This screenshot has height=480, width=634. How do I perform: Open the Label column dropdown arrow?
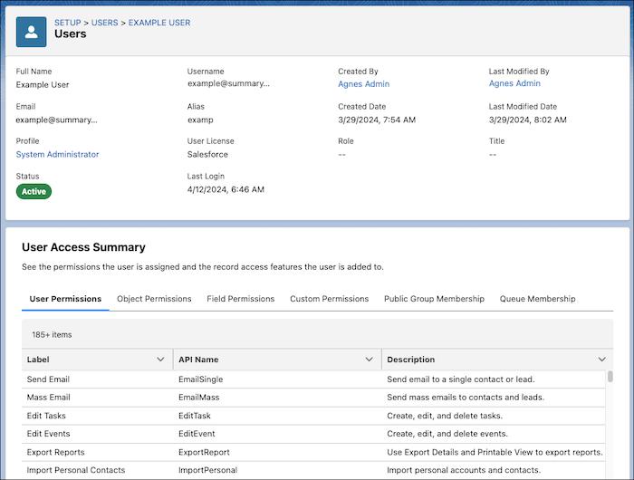click(x=160, y=360)
